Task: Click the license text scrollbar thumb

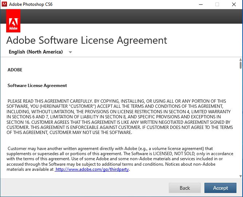Action: coord(240,66)
